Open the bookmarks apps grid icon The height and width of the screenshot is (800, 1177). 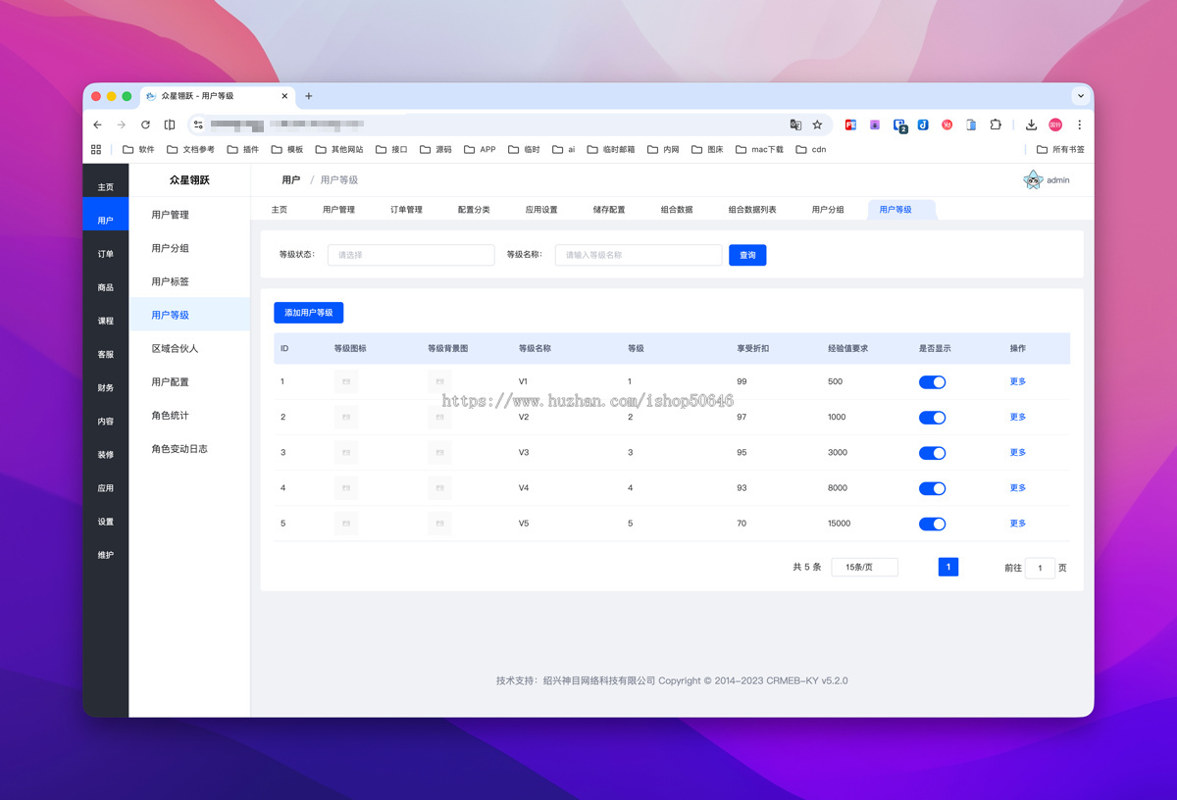[x=96, y=150]
